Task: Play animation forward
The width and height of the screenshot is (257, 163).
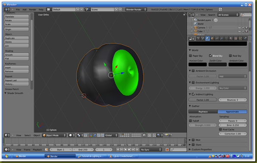Action: click(129, 150)
